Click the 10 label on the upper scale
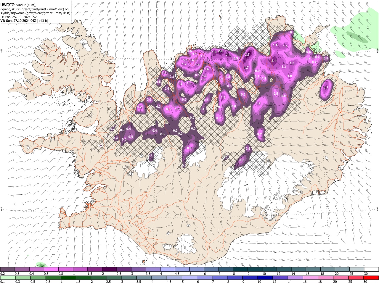This screenshot has width=379, height=284. pos(264,274)
